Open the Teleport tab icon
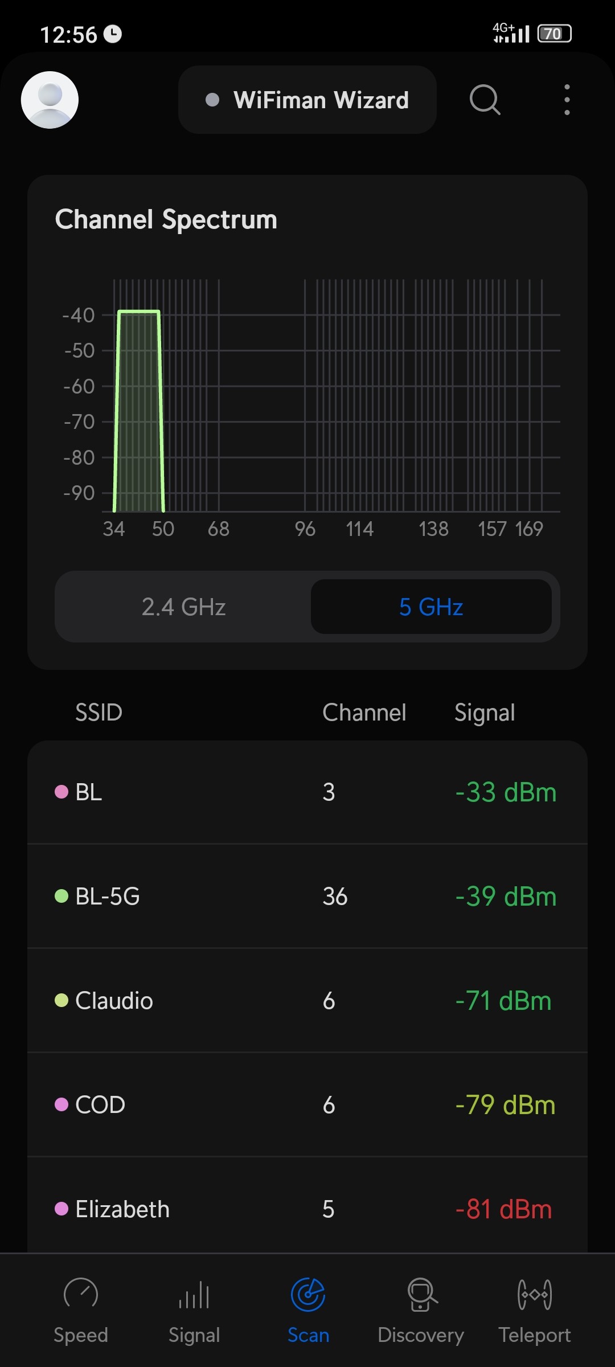Image resolution: width=615 pixels, height=1367 pixels. click(534, 1294)
